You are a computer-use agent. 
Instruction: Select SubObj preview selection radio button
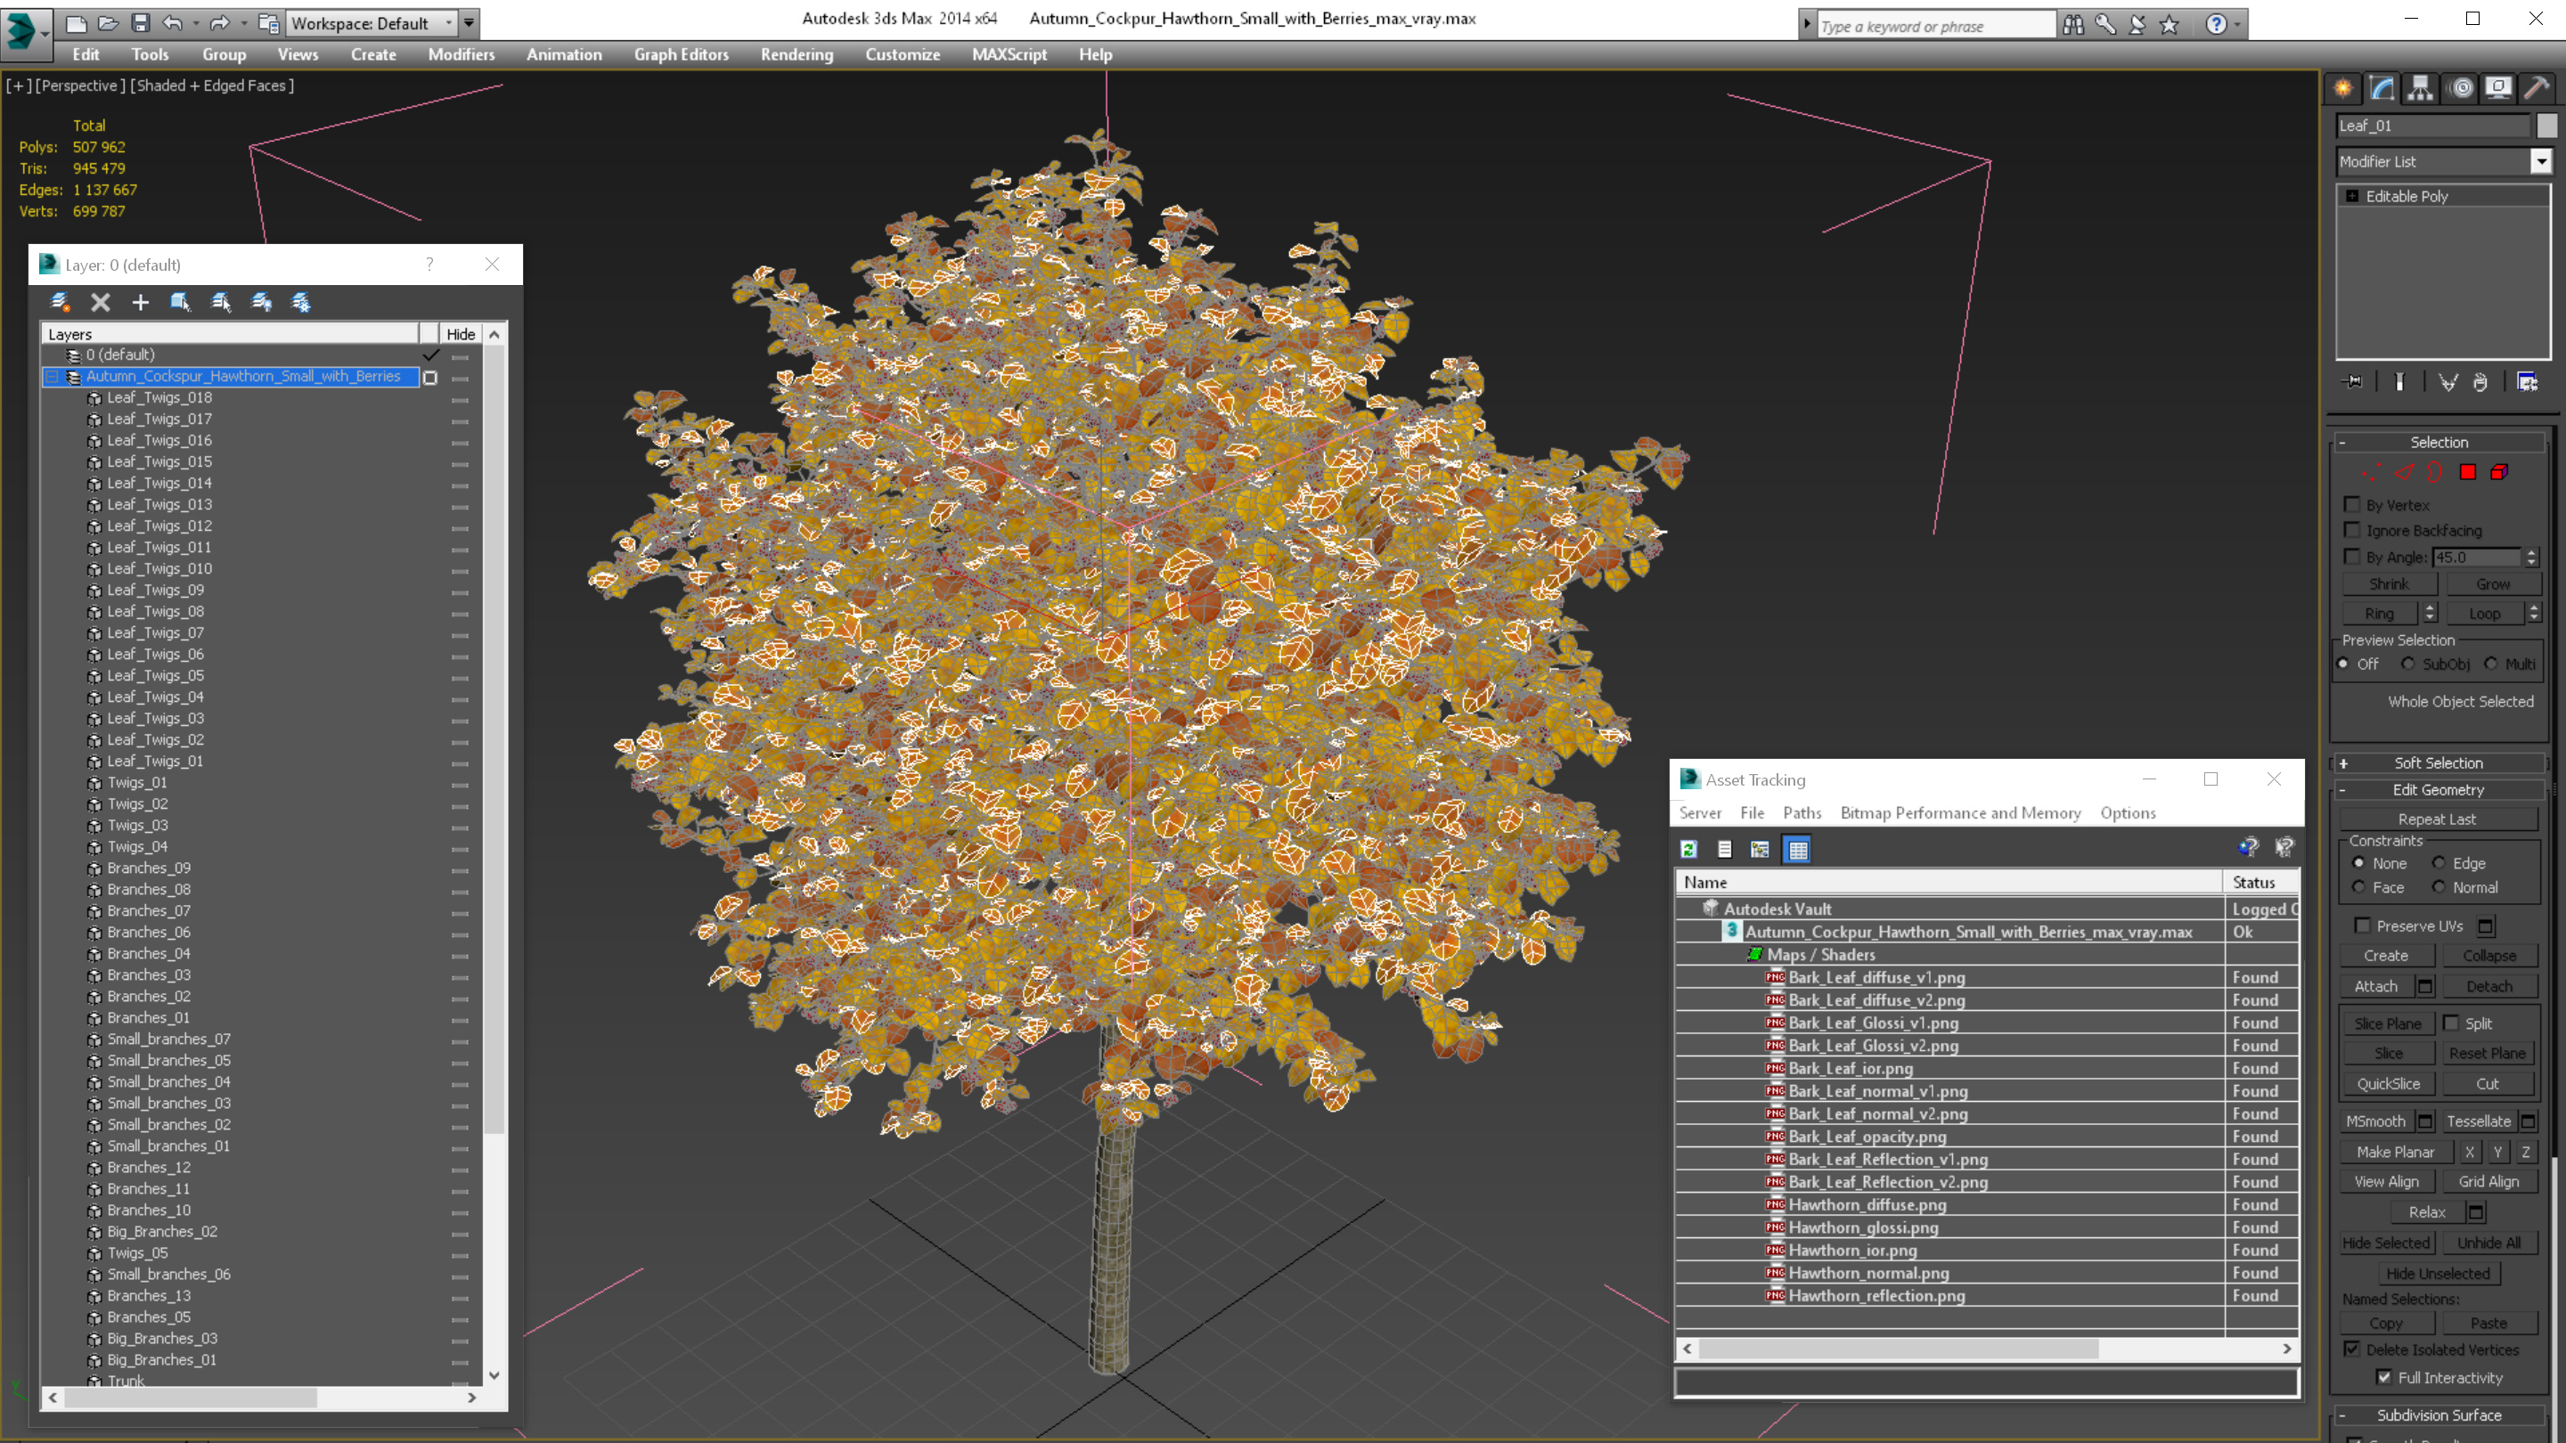(2407, 664)
